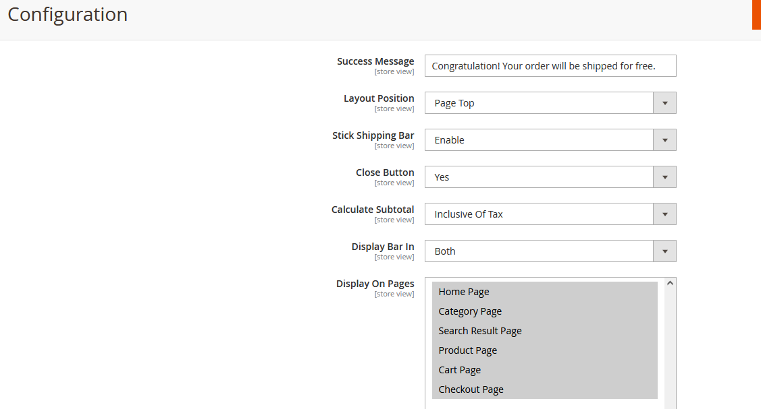Click the Stick Shipping Bar label
Screen dimensions: 761x409
click(x=373, y=135)
